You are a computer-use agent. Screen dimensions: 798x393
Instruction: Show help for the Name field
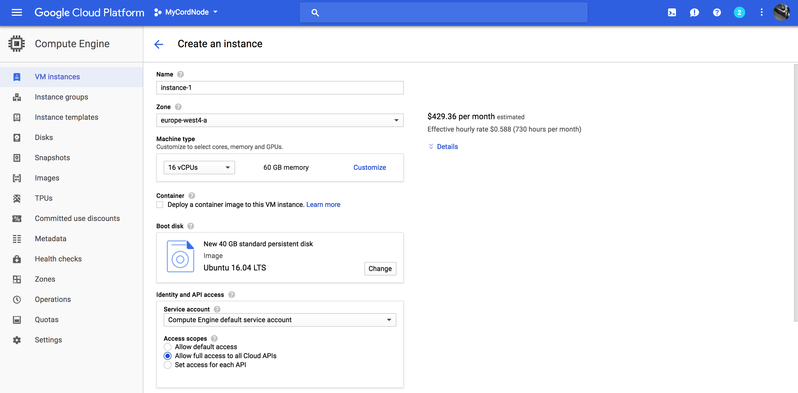180,74
